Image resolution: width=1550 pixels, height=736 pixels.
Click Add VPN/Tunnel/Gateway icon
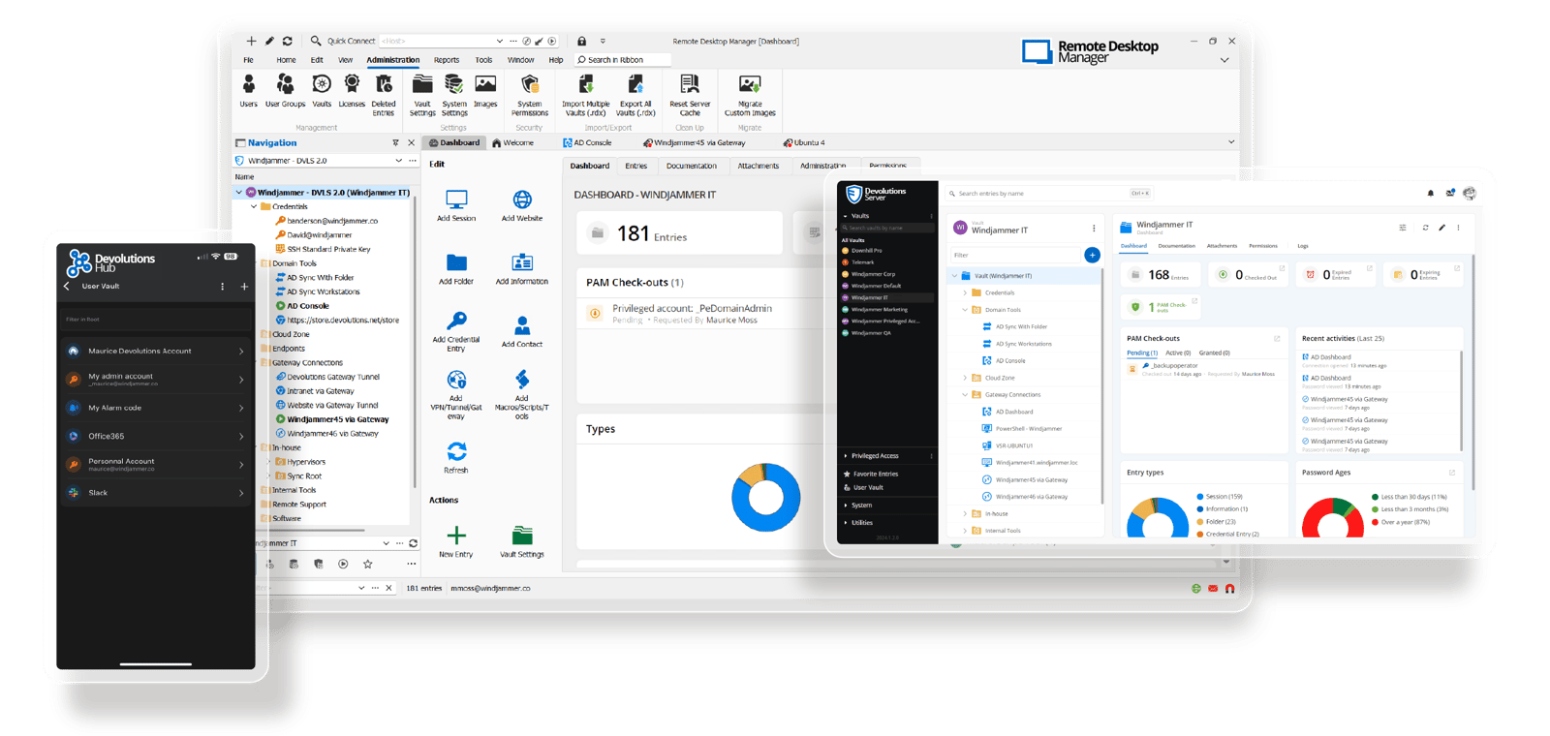point(456,380)
